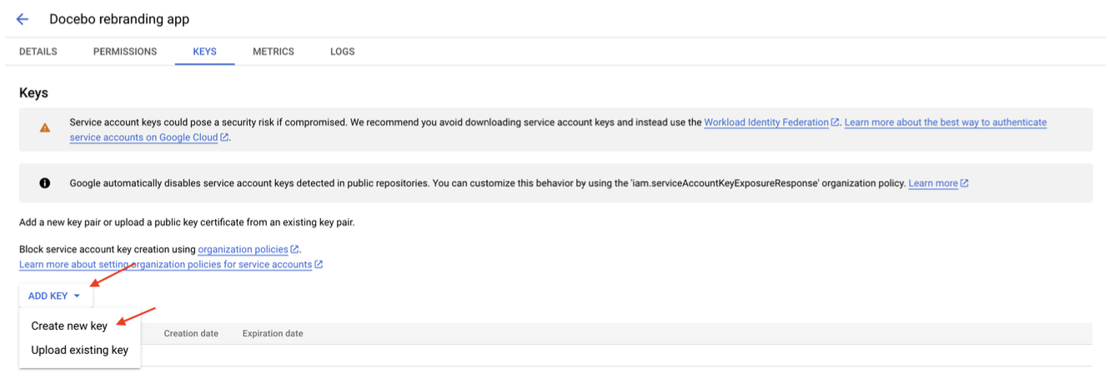Open the PERMISSIONS tab
Viewport: 1109px width, 383px height.
click(125, 52)
